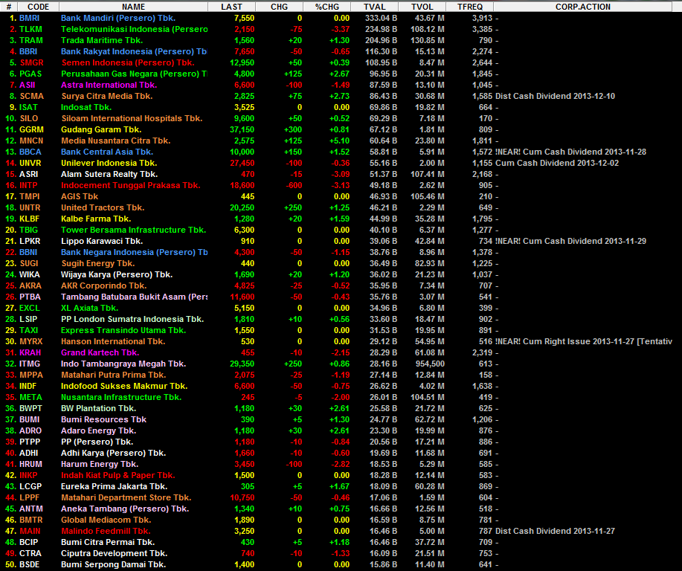Select stock code ADHI
Viewport: 682px width, 571px height.
(29, 453)
